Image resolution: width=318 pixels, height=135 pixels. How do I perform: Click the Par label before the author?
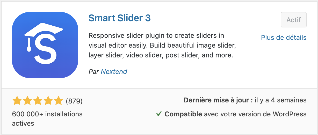[x=94, y=72]
